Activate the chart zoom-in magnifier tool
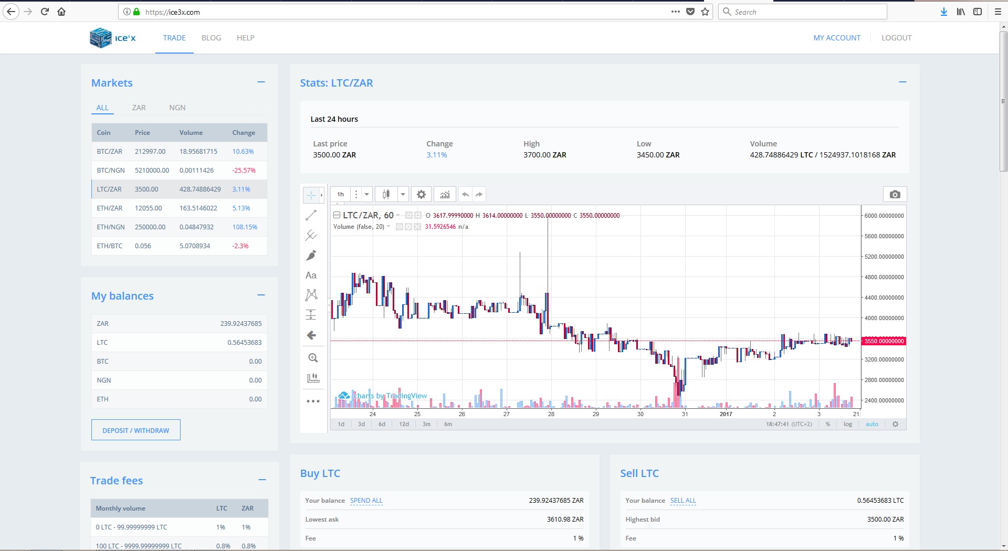 point(313,358)
